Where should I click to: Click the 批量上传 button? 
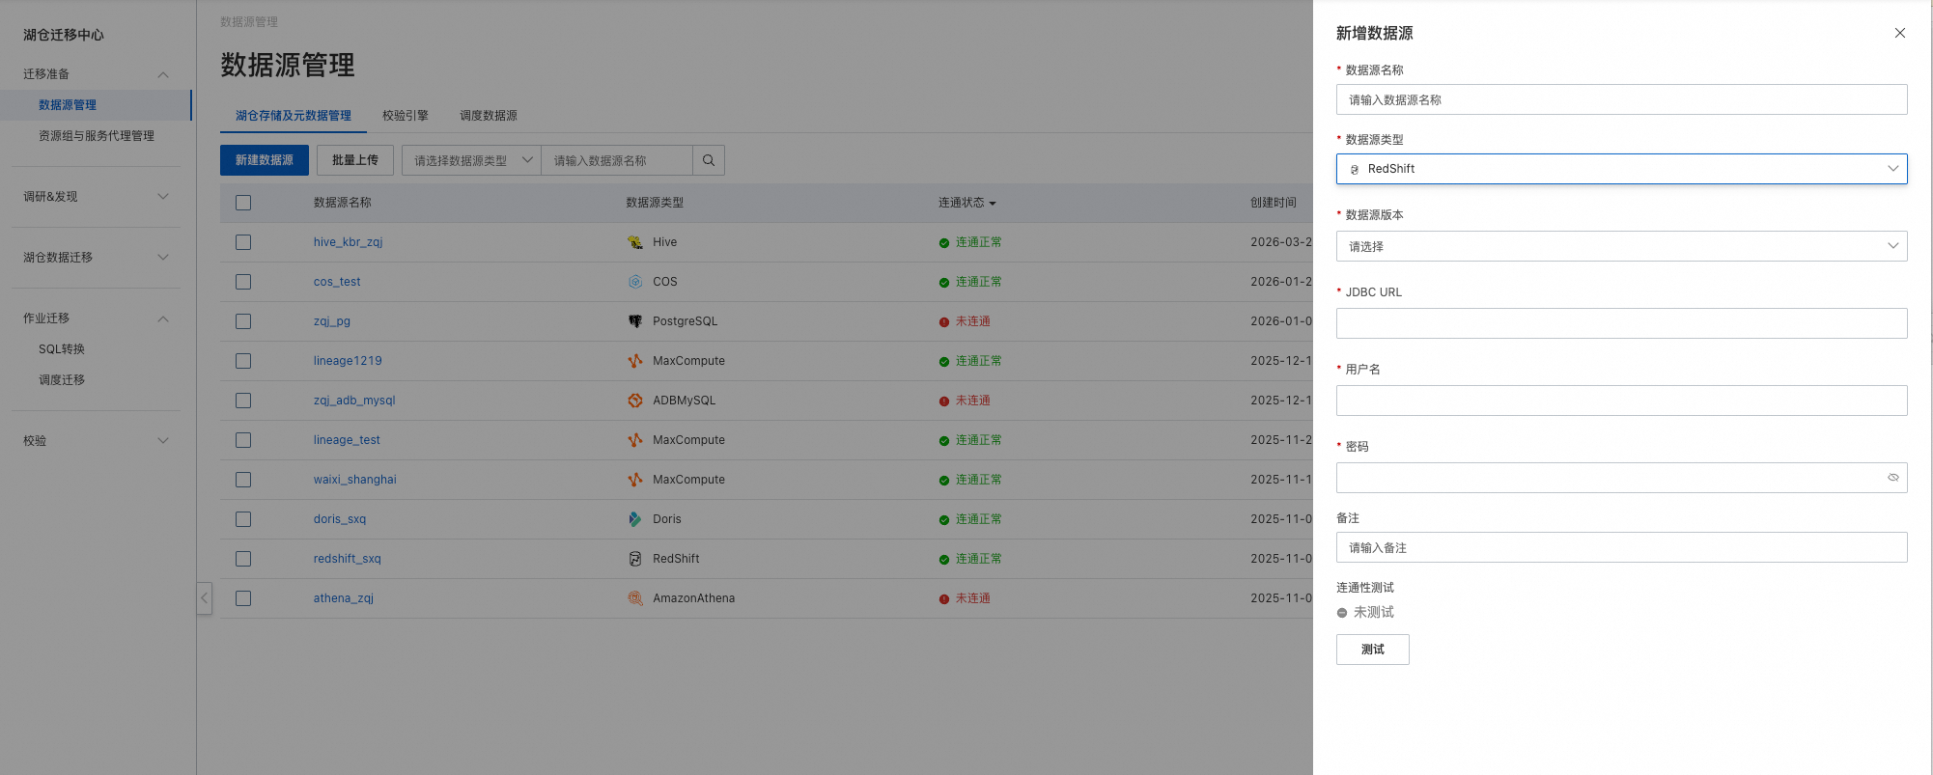[355, 160]
